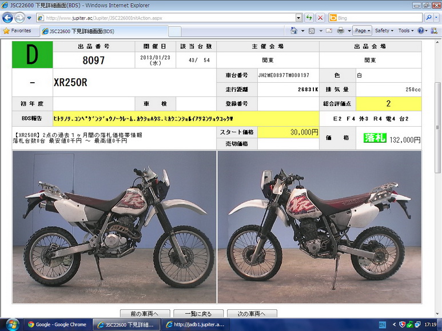The width and height of the screenshot is (442, 331).
Task: Click the scrollbar up arrow
Action: coord(437,43)
